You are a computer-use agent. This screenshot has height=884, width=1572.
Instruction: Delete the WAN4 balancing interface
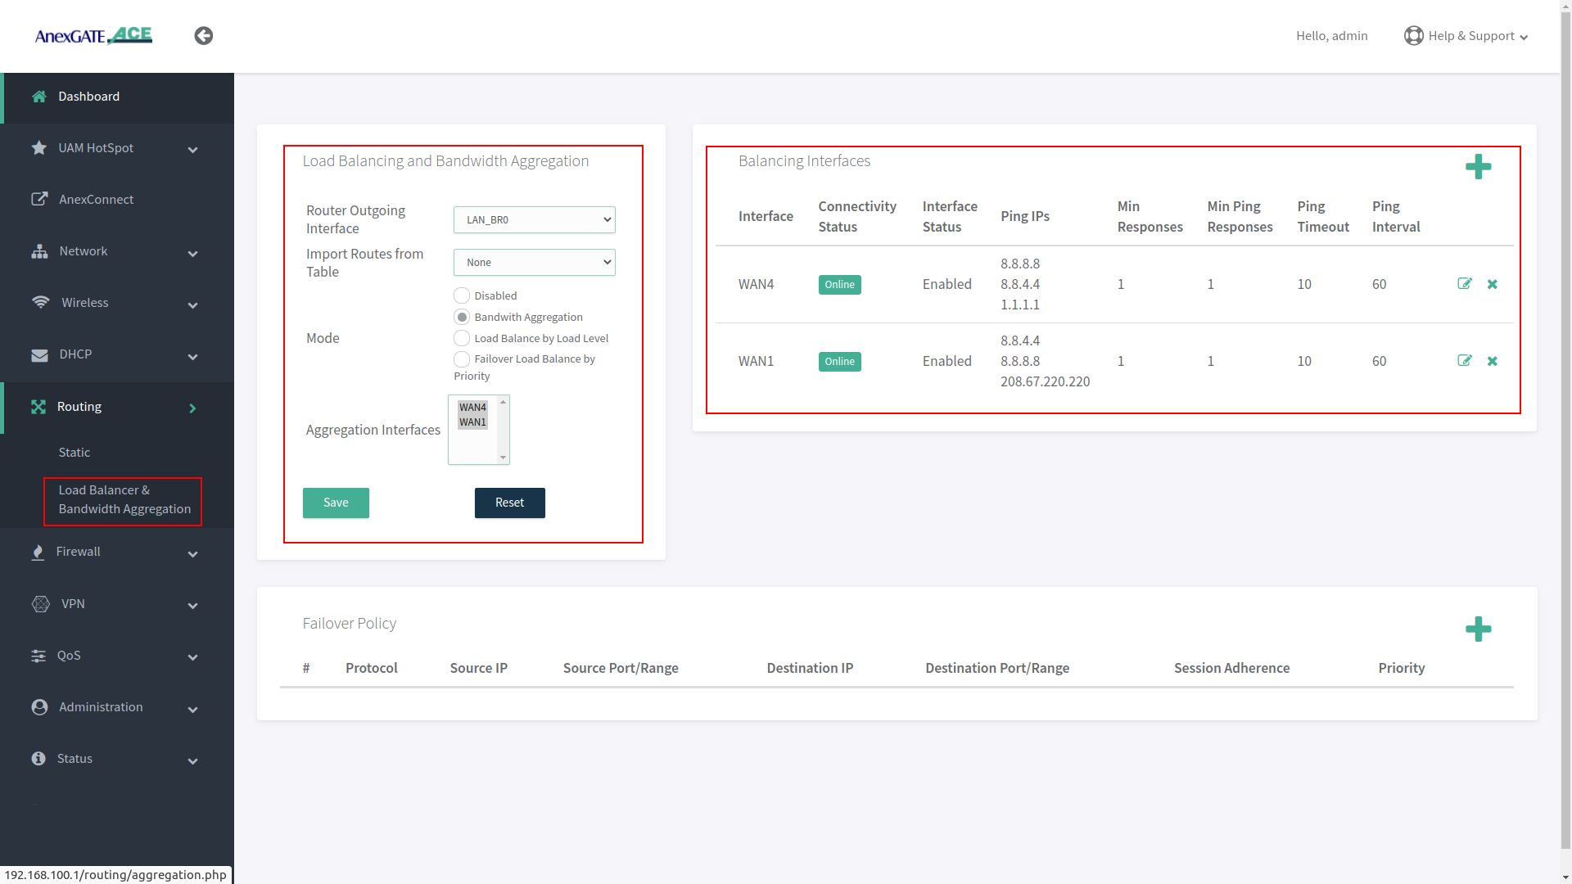click(1493, 284)
